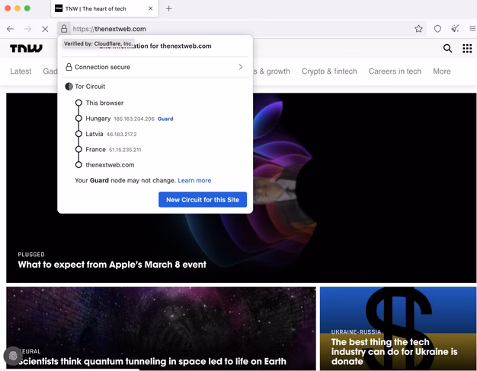Open the TNW grid apps menu
This screenshot has width=477, height=371.
coord(467,48)
